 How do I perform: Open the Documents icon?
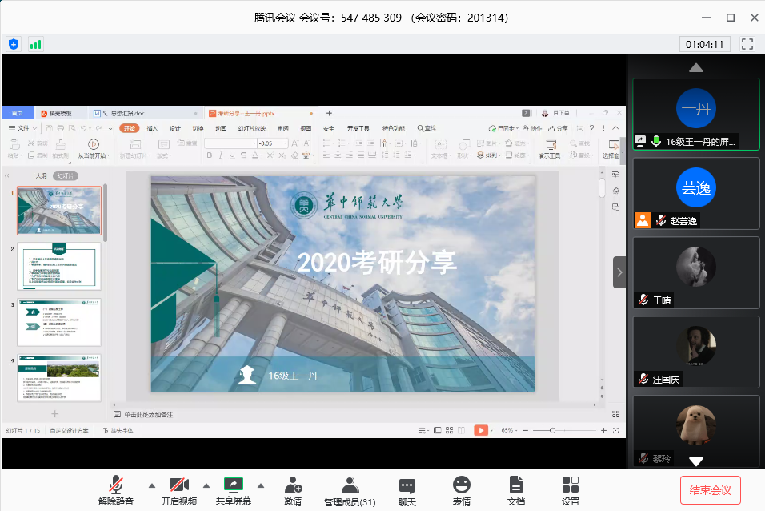(x=516, y=491)
